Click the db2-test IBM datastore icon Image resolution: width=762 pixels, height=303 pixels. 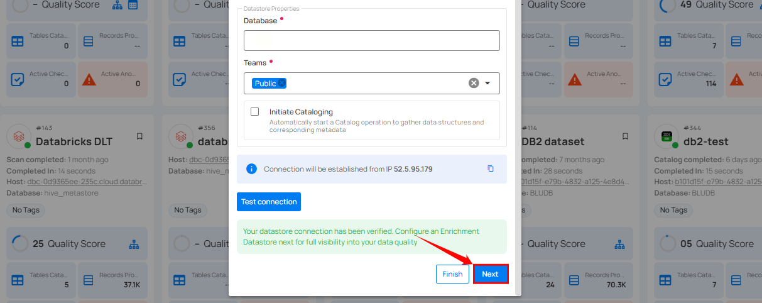point(665,136)
